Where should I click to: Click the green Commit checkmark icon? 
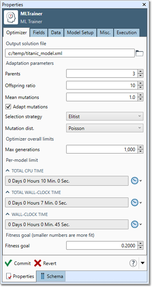coord(9,263)
